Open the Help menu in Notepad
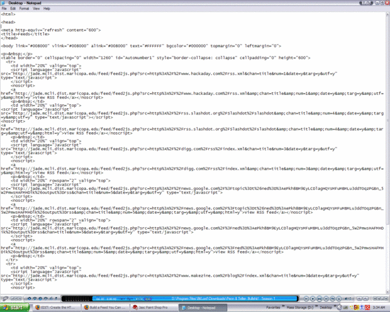 tap(47, 9)
